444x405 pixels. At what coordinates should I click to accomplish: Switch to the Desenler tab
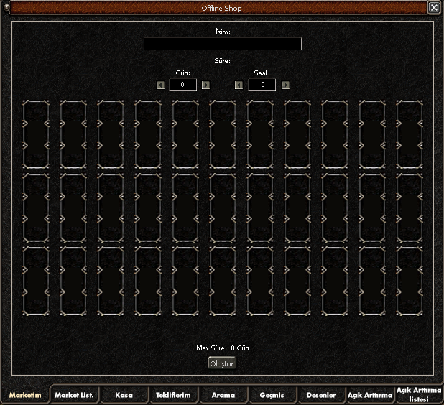pyautogui.click(x=320, y=395)
